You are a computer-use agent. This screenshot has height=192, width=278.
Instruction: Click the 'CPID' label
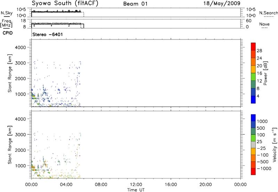(8, 33)
